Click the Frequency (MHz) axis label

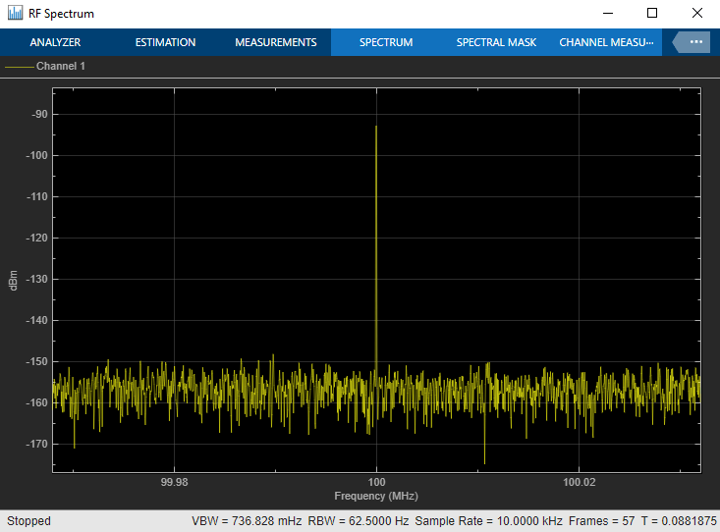tap(376, 496)
